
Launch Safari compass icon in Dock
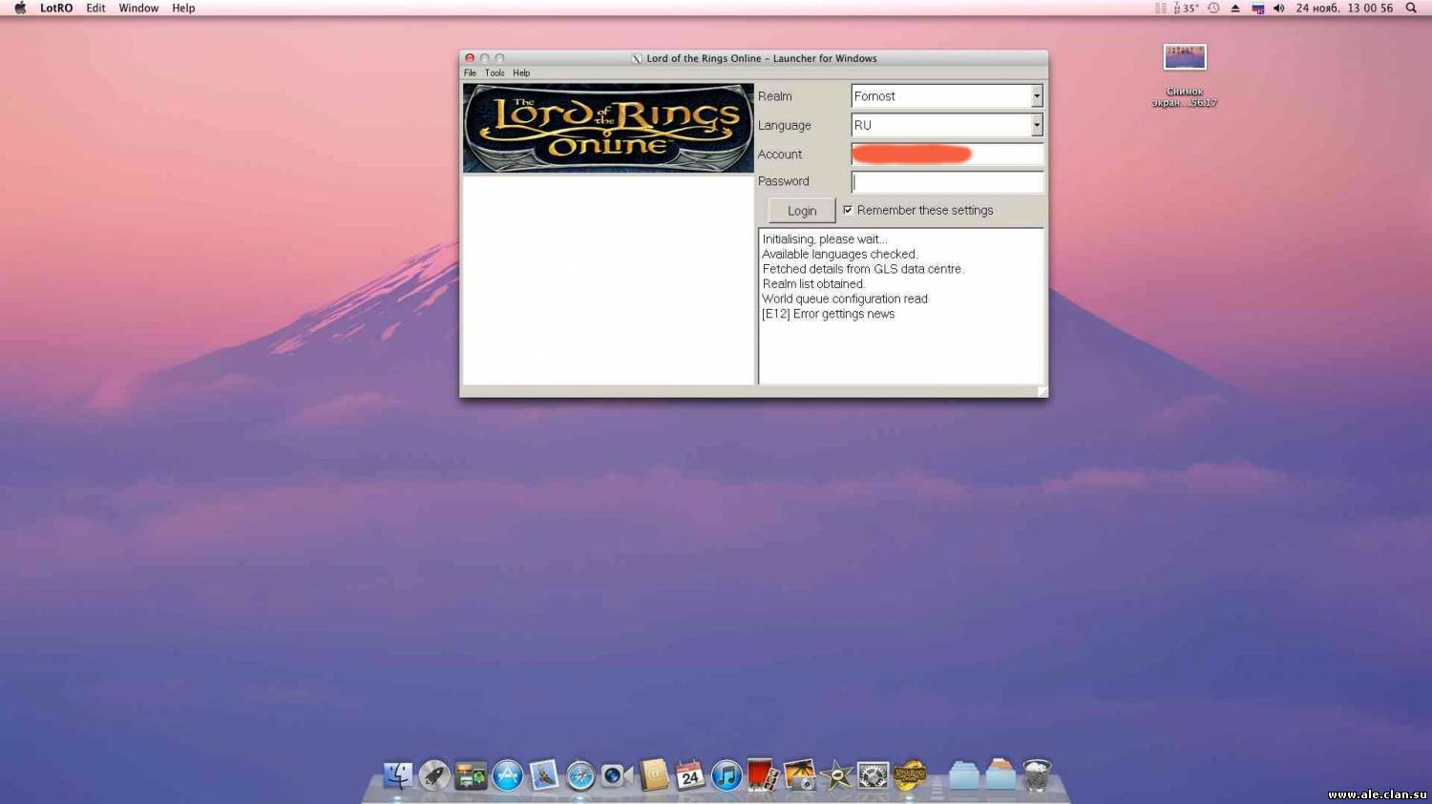pos(580,775)
